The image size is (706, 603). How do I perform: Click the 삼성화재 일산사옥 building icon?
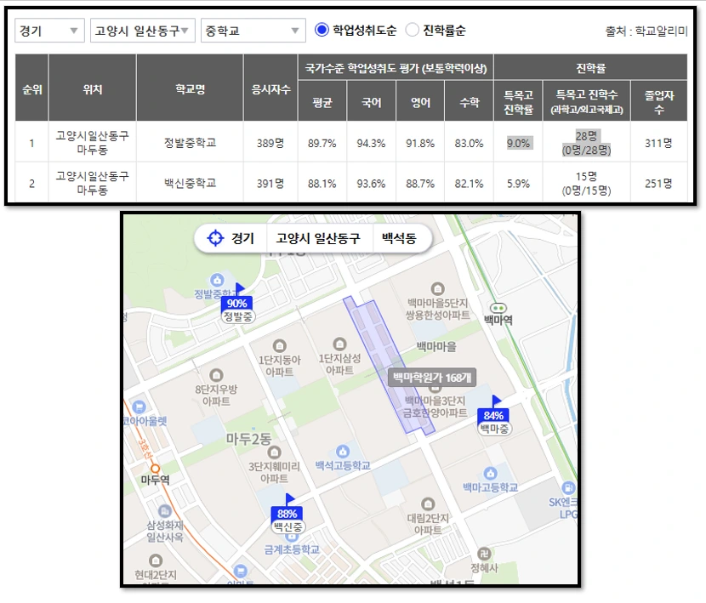tap(165, 511)
